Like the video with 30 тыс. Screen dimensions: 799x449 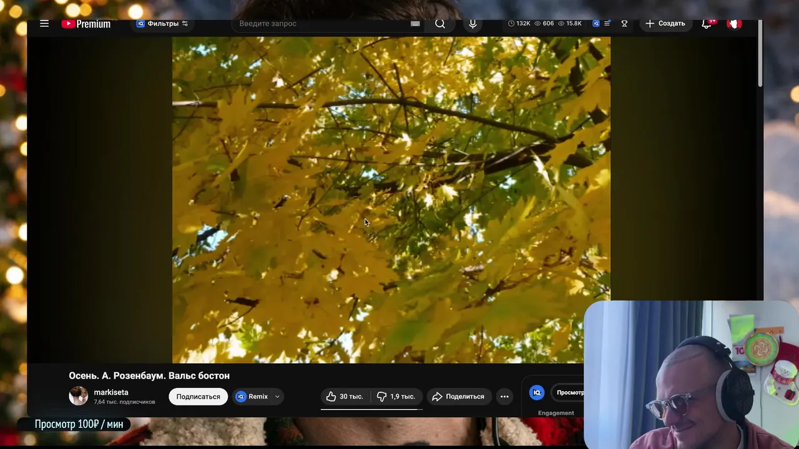pos(345,397)
